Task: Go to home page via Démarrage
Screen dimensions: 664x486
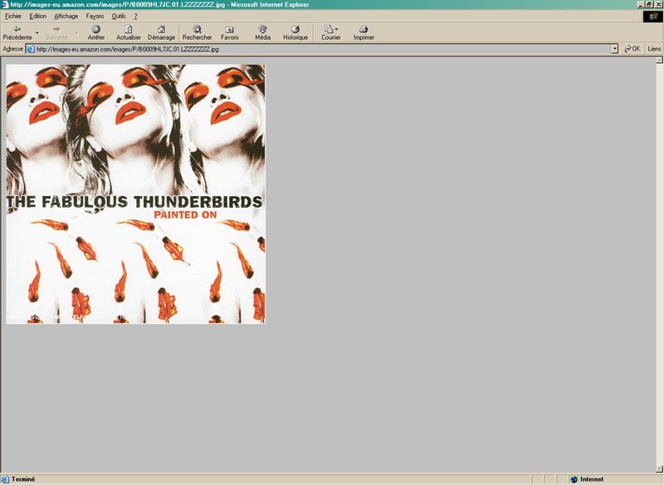Action: [x=161, y=33]
